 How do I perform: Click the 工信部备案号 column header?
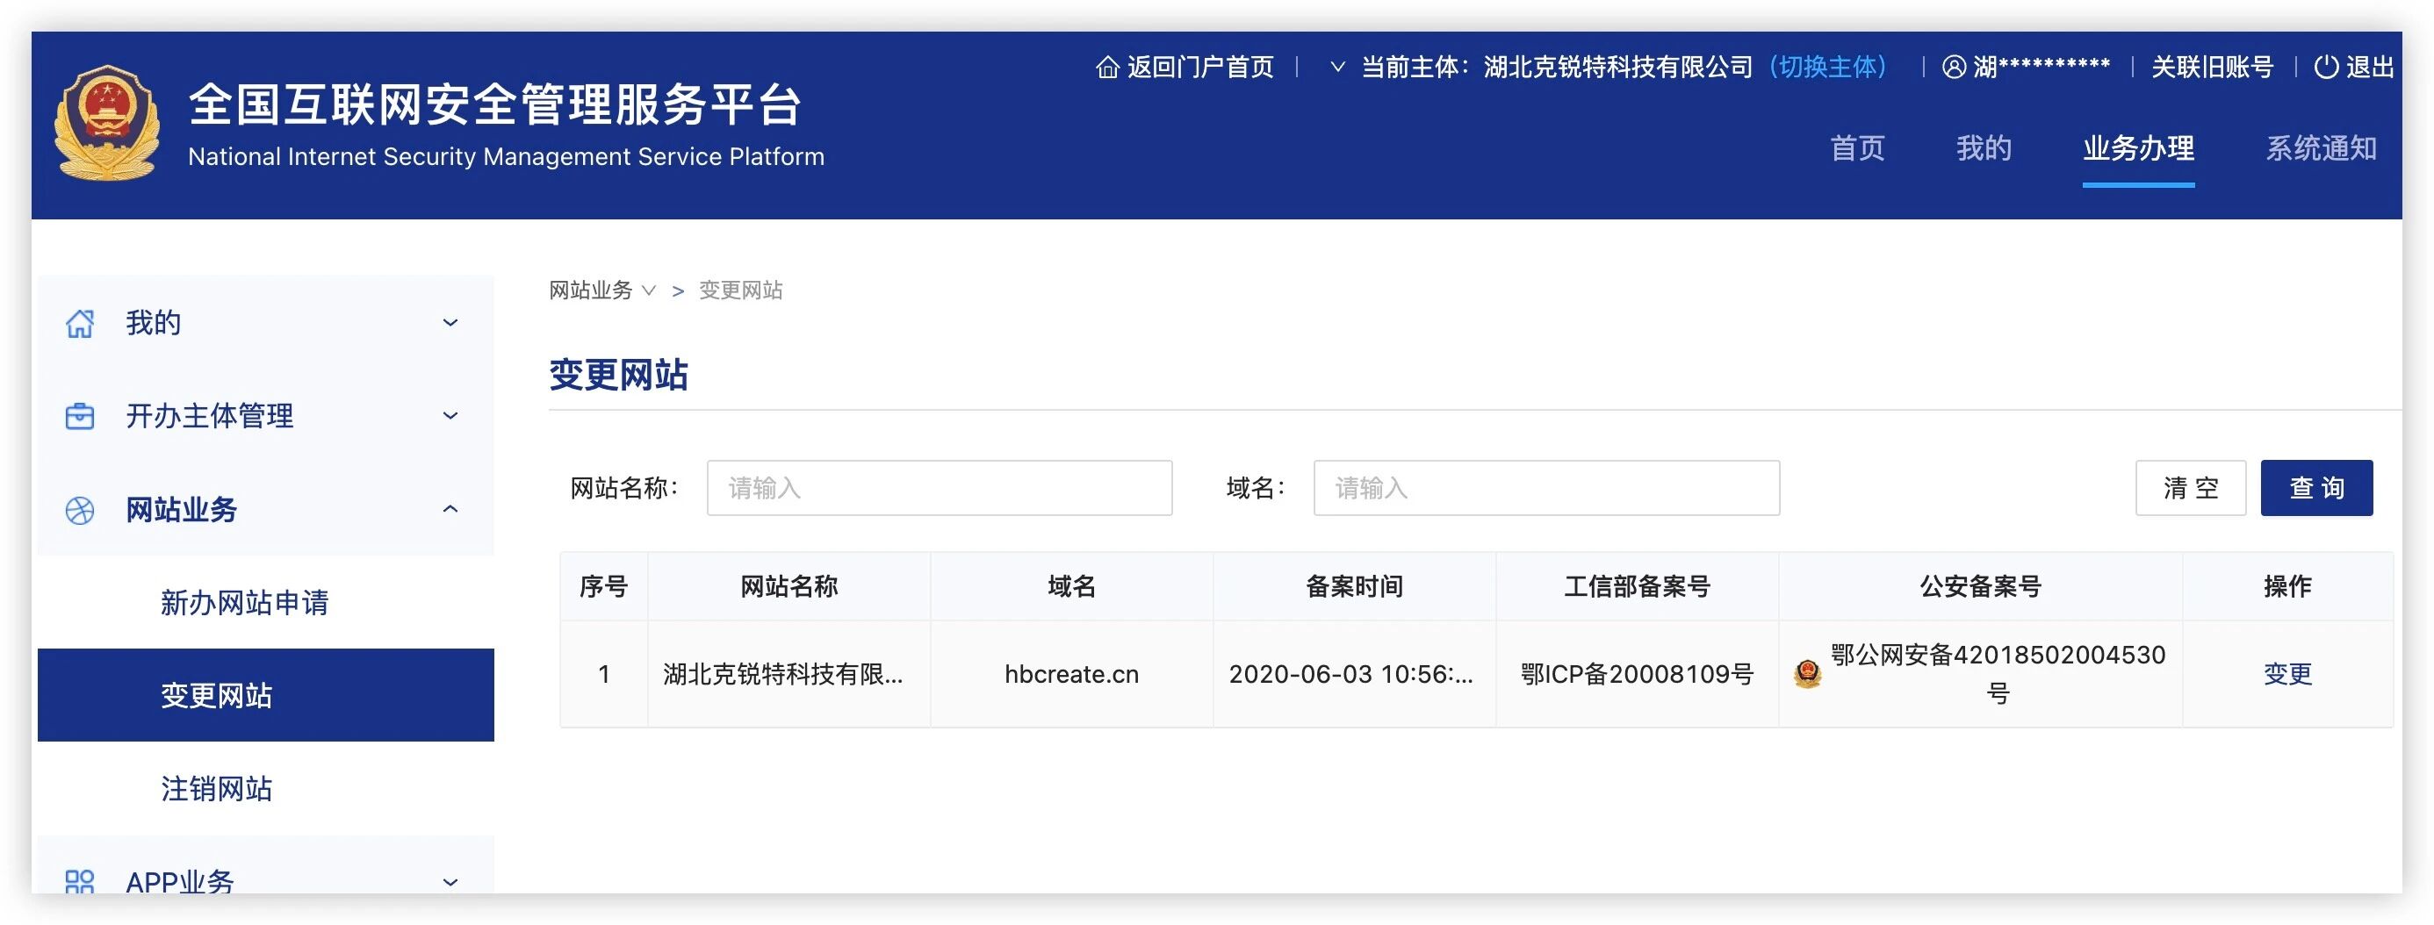[x=1637, y=585]
